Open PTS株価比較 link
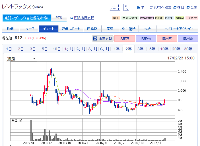This screenshot has height=146, width=200. (x=84, y=18)
